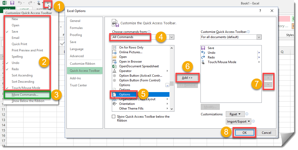
Task: Open the Language category
Action: coord(77,49)
